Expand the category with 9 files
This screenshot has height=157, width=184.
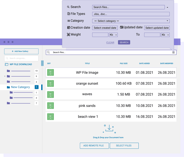5,76
